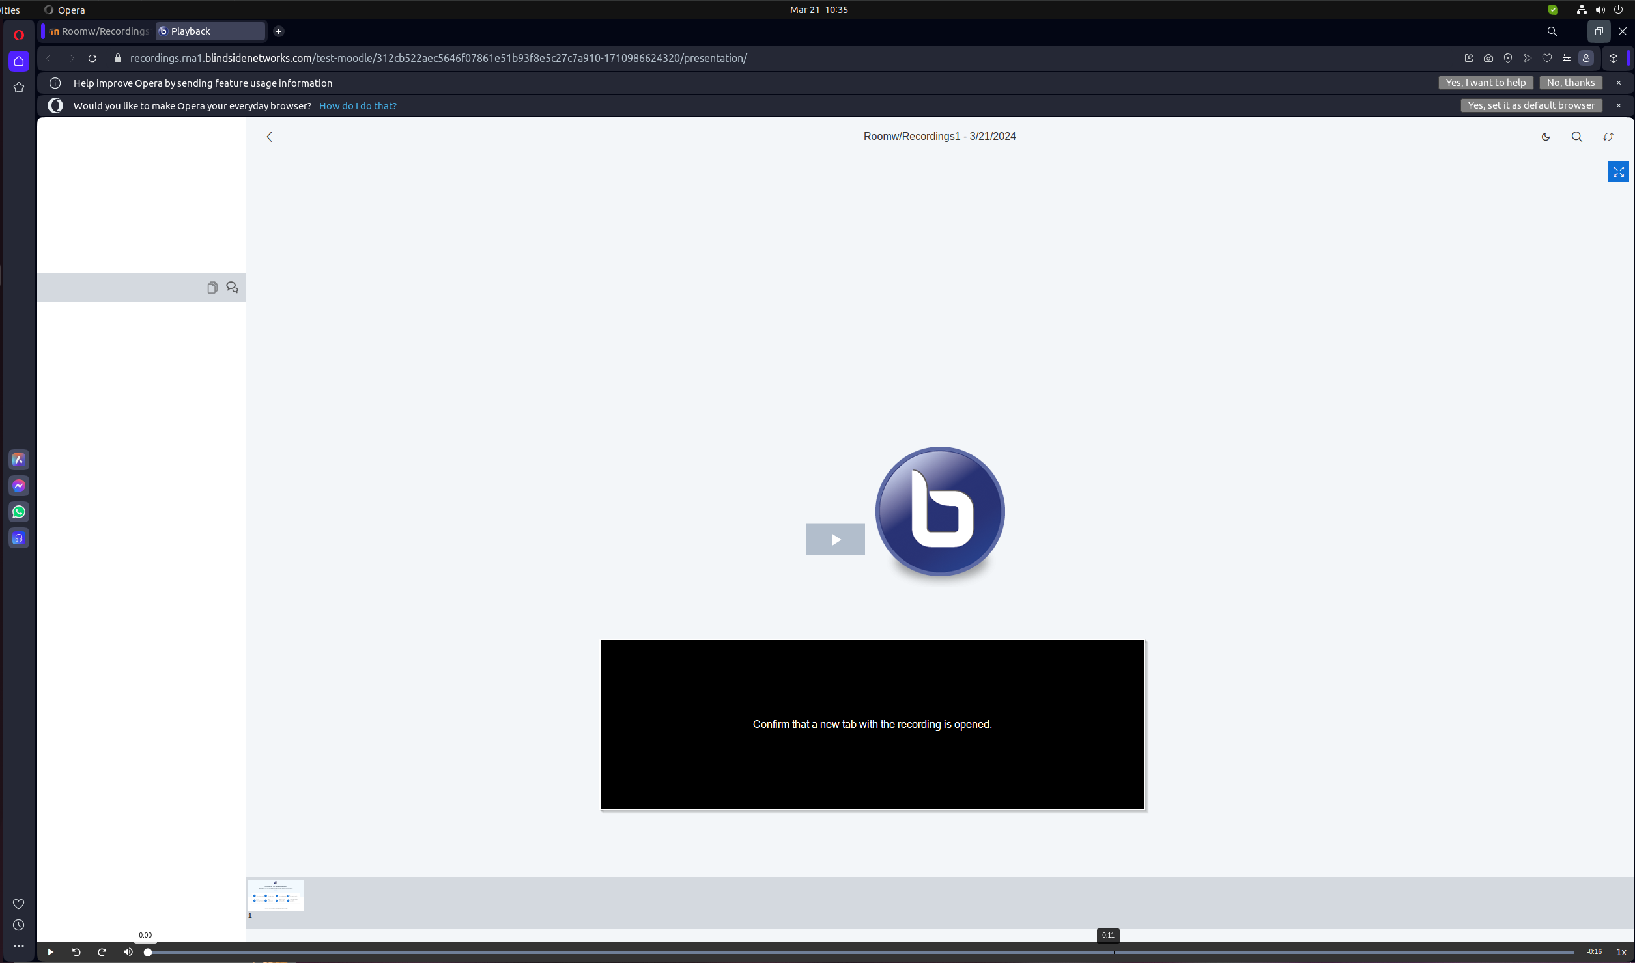1635x963 pixels.
Task: Bookmark page with heart toolbar icon
Action: (1547, 59)
